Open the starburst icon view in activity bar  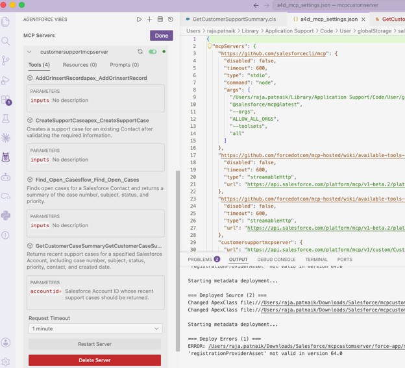pyautogui.click(x=6, y=138)
